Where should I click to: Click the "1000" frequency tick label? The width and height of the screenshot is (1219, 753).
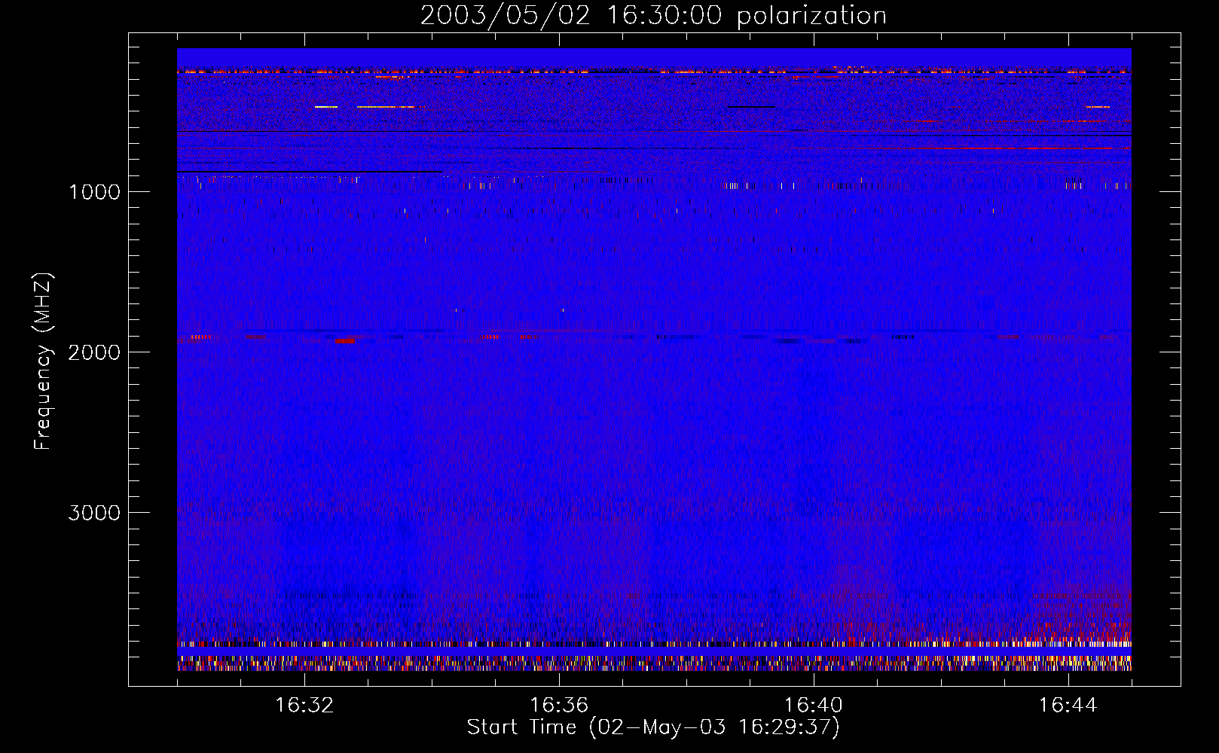[x=94, y=192]
